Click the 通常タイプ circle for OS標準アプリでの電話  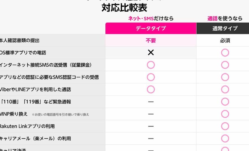[225, 53]
